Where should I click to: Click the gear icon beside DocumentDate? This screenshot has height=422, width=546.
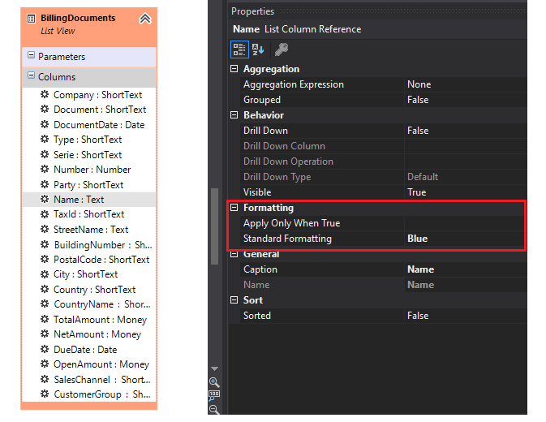click(45, 124)
